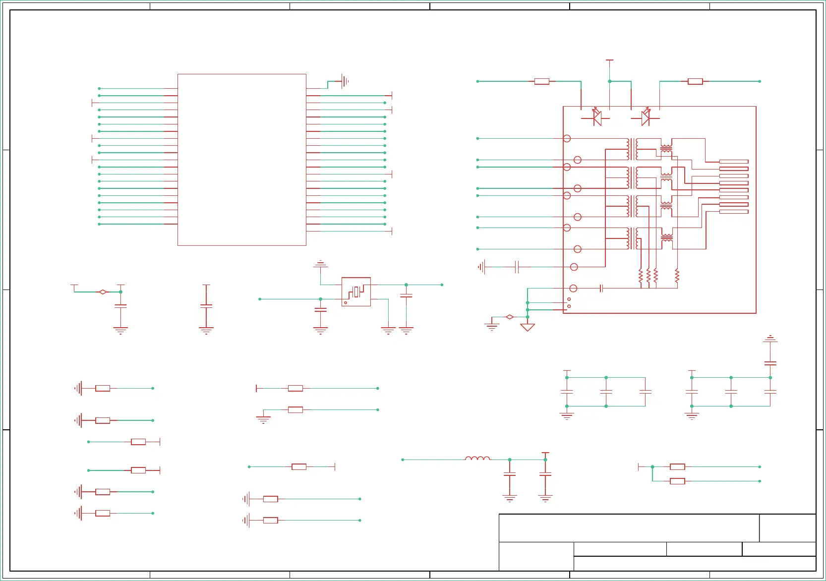Click the small upper-right title block cell
The width and height of the screenshot is (826, 581).
788,528
